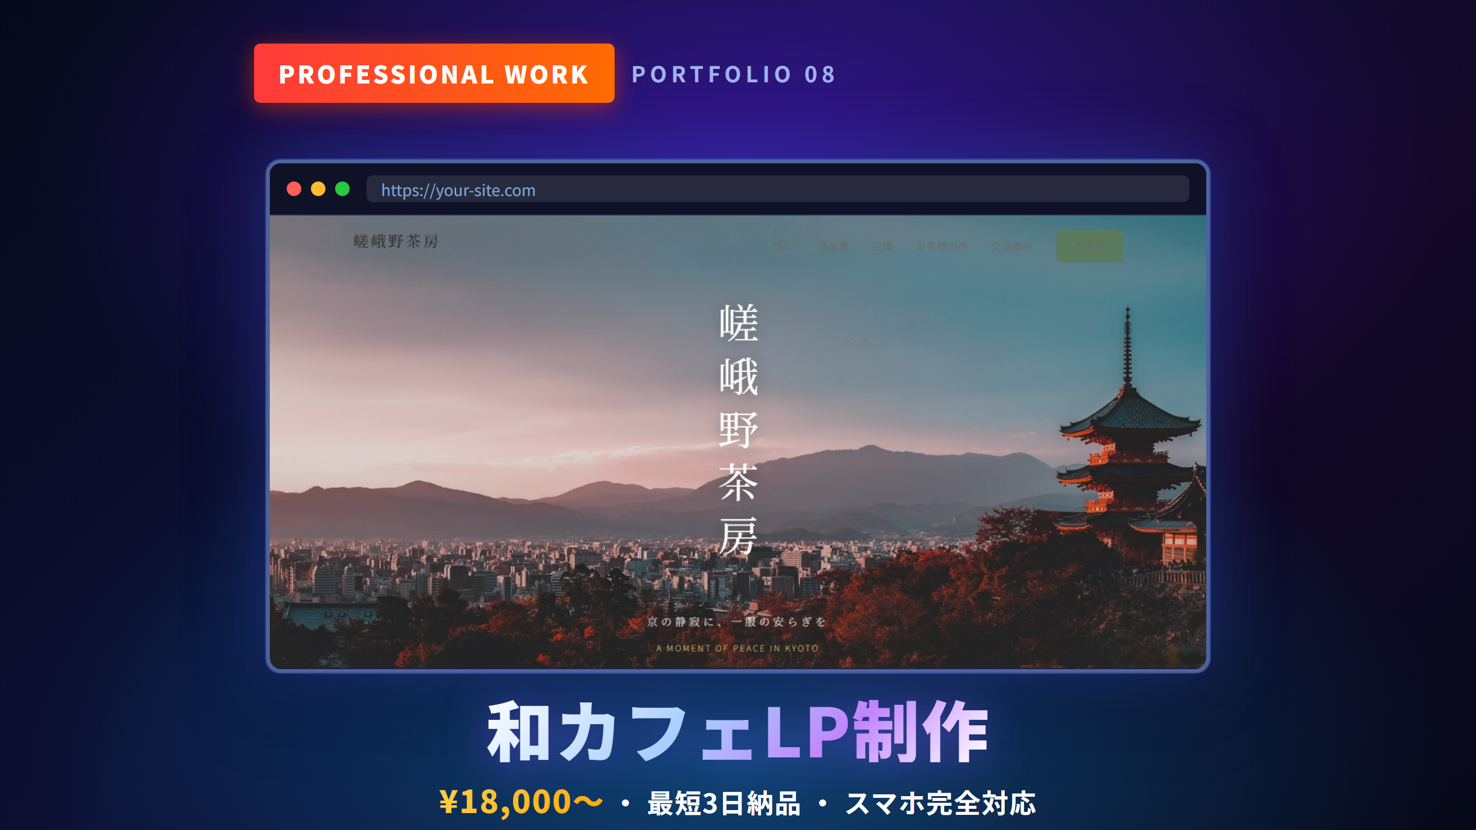Image resolution: width=1476 pixels, height=830 pixels.
Task: Open the お客様の声 section link
Action: [942, 247]
